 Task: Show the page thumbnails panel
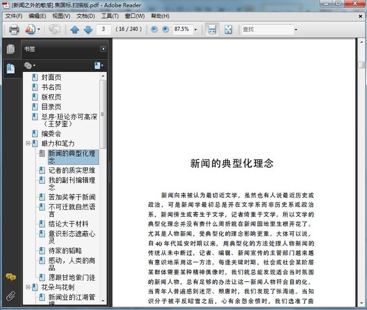10,49
